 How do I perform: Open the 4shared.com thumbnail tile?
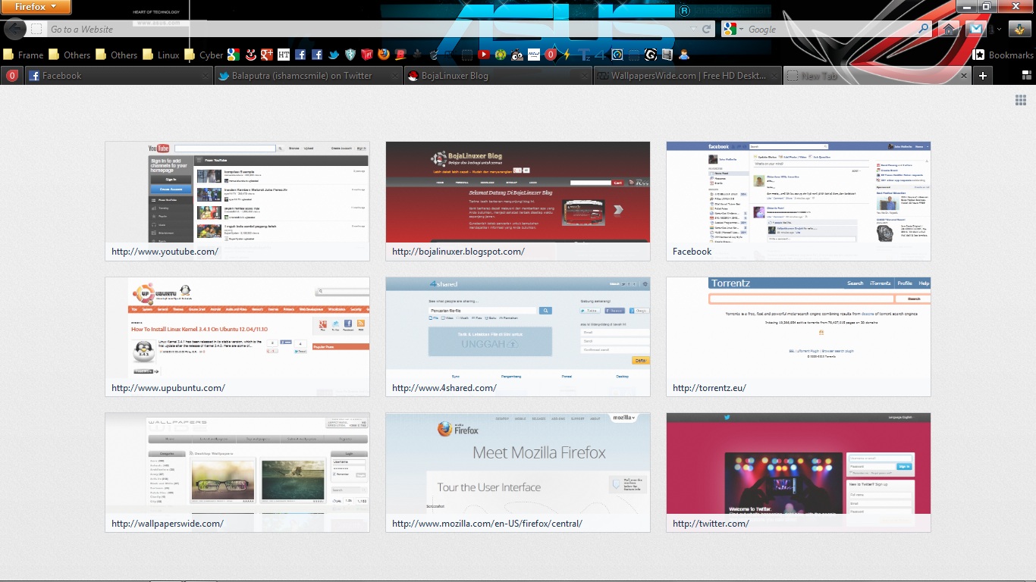(518, 336)
